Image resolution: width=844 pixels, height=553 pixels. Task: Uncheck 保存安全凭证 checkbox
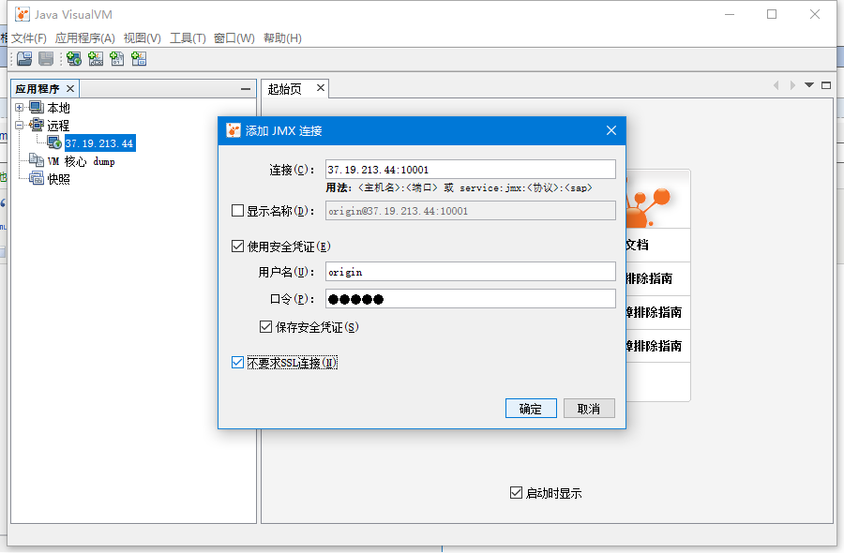tap(265, 326)
